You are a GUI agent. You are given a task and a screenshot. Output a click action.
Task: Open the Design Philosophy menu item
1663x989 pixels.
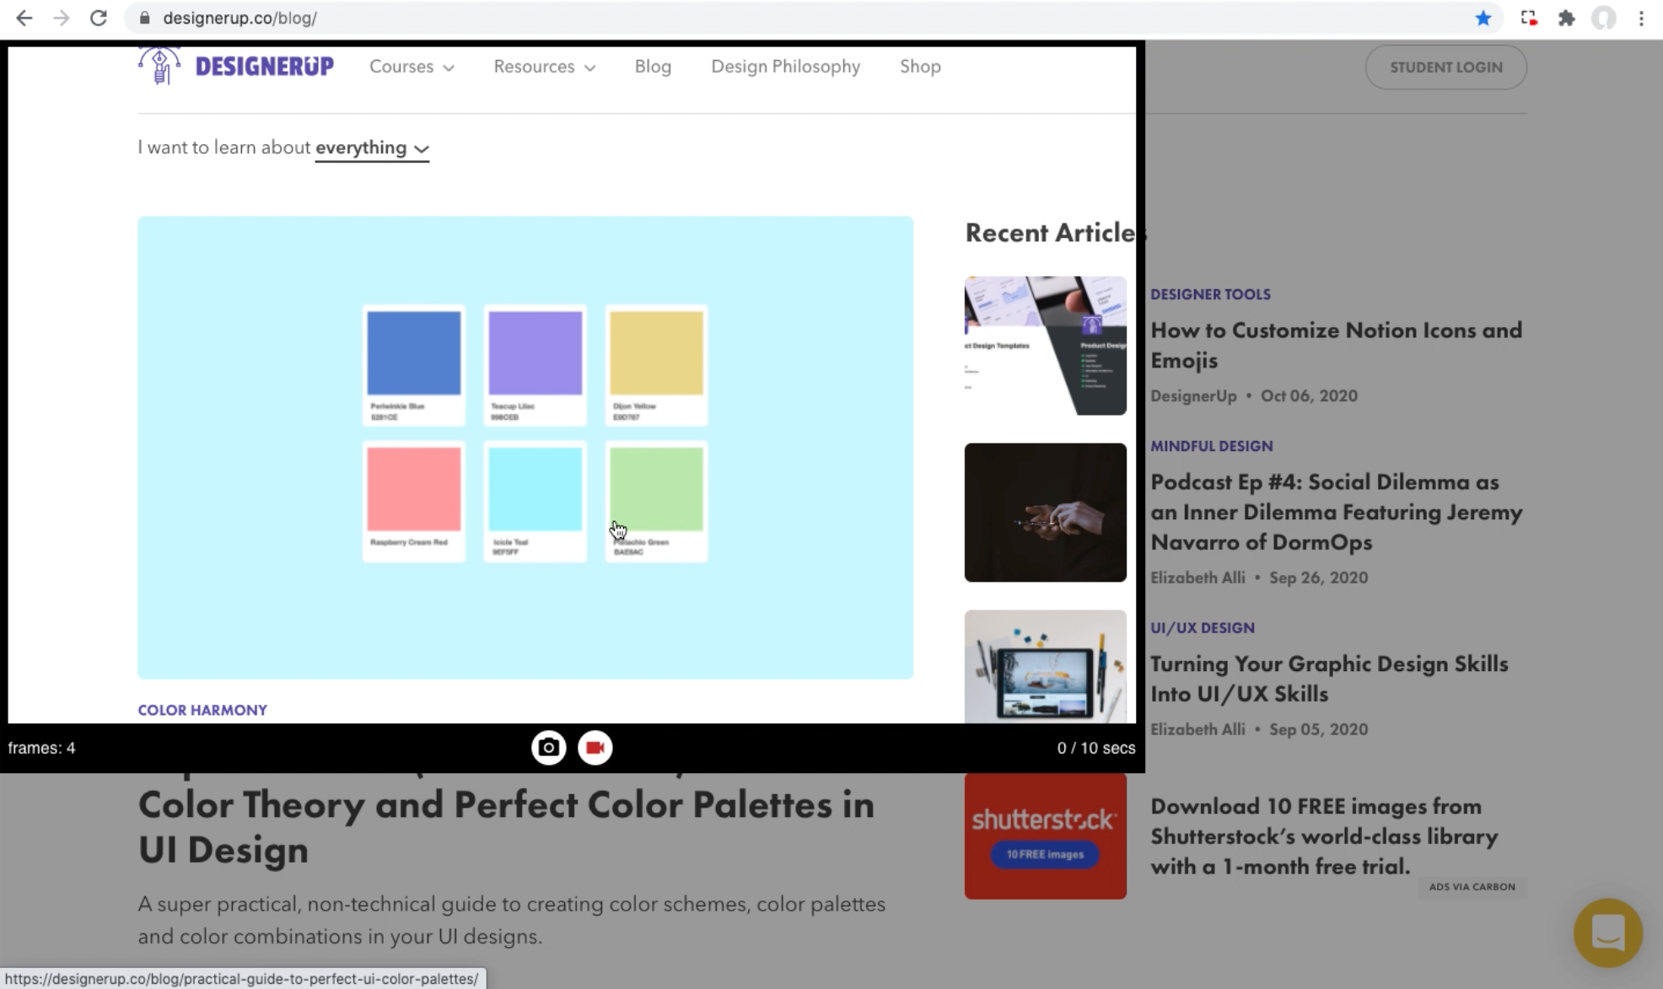coord(785,66)
